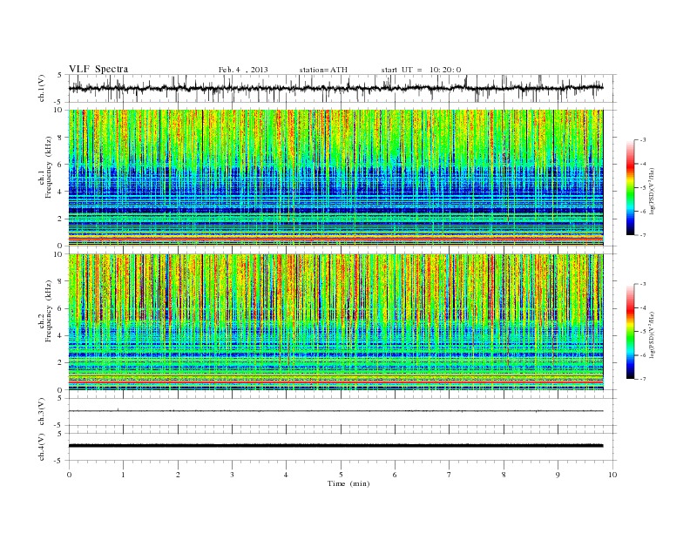Click the "VLF Spectra" title text

tap(98, 69)
